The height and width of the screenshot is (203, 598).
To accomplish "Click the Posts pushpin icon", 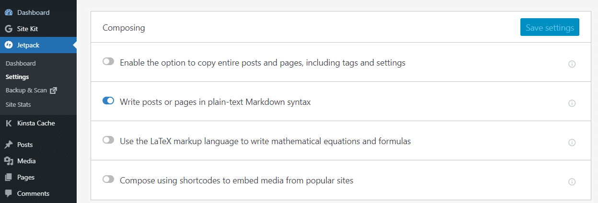I will pyautogui.click(x=9, y=145).
